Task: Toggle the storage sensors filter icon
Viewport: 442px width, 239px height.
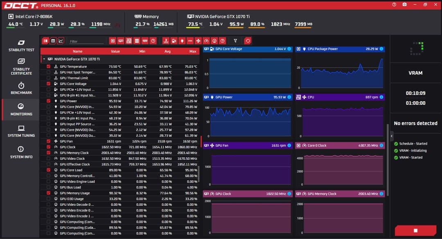Action: pyautogui.click(x=137, y=41)
